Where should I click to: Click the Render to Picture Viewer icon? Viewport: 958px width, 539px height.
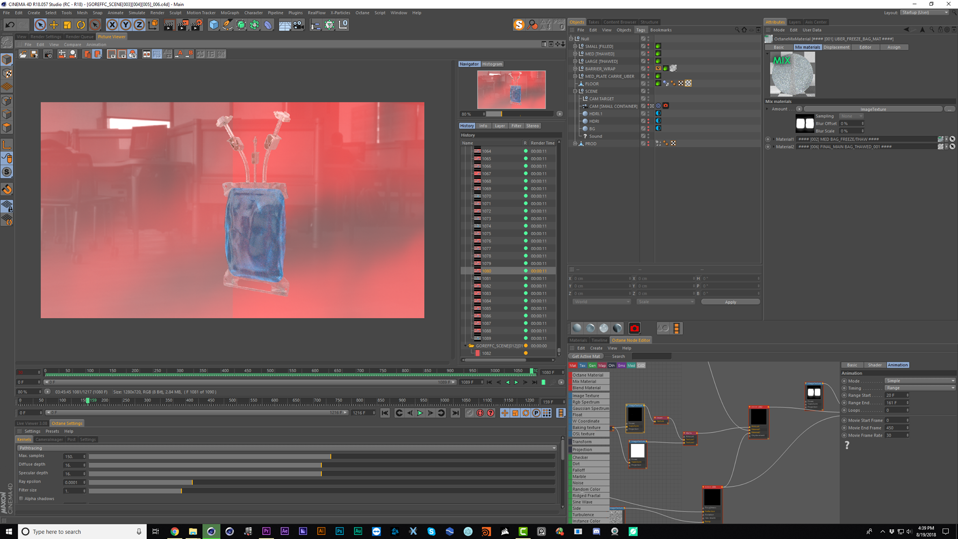click(182, 25)
